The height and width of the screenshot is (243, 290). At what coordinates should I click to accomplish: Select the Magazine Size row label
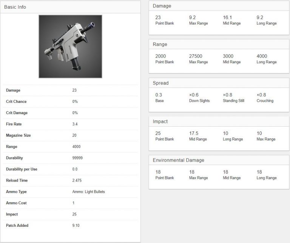tap(18, 135)
